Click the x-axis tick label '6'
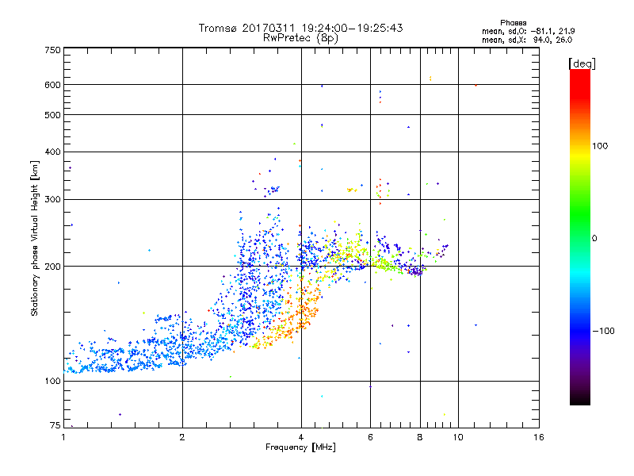The image size is (634, 476). [370, 437]
